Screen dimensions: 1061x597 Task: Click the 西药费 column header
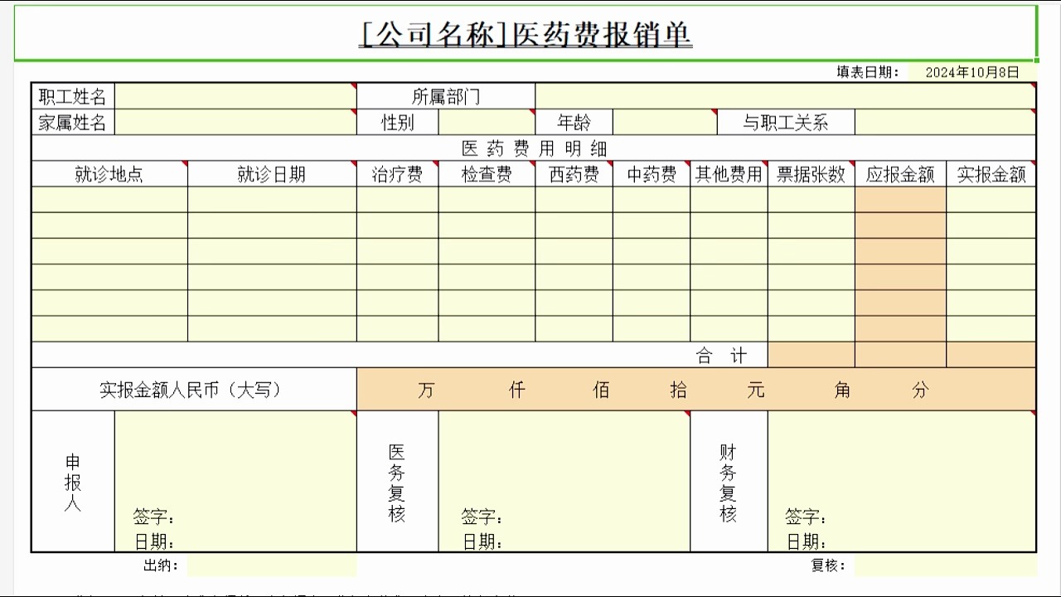point(574,173)
